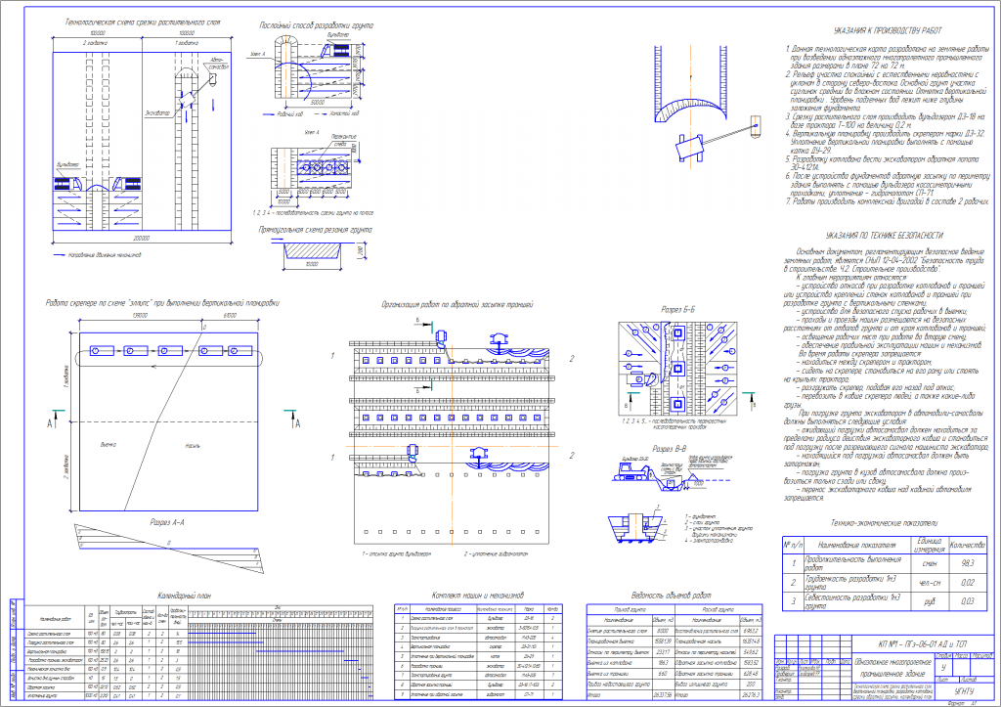The height and width of the screenshot is (707, 1001).
Task: Click the 'Приход грунта' header in volumes table
Action: pyautogui.click(x=630, y=610)
